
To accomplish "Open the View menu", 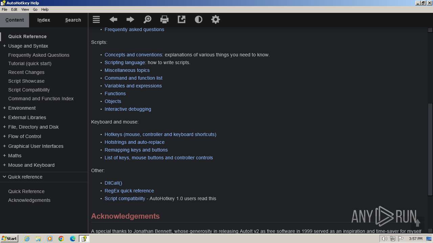I will tap(25, 9).
